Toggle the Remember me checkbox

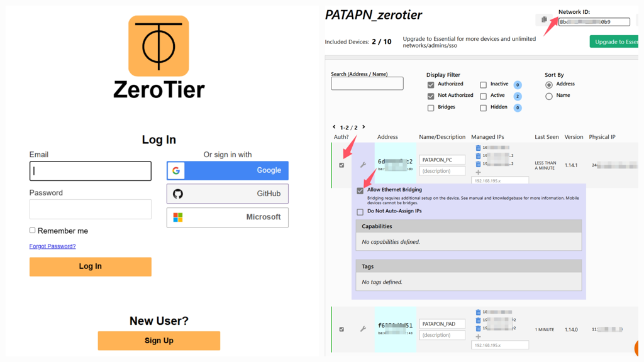point(33,231)
